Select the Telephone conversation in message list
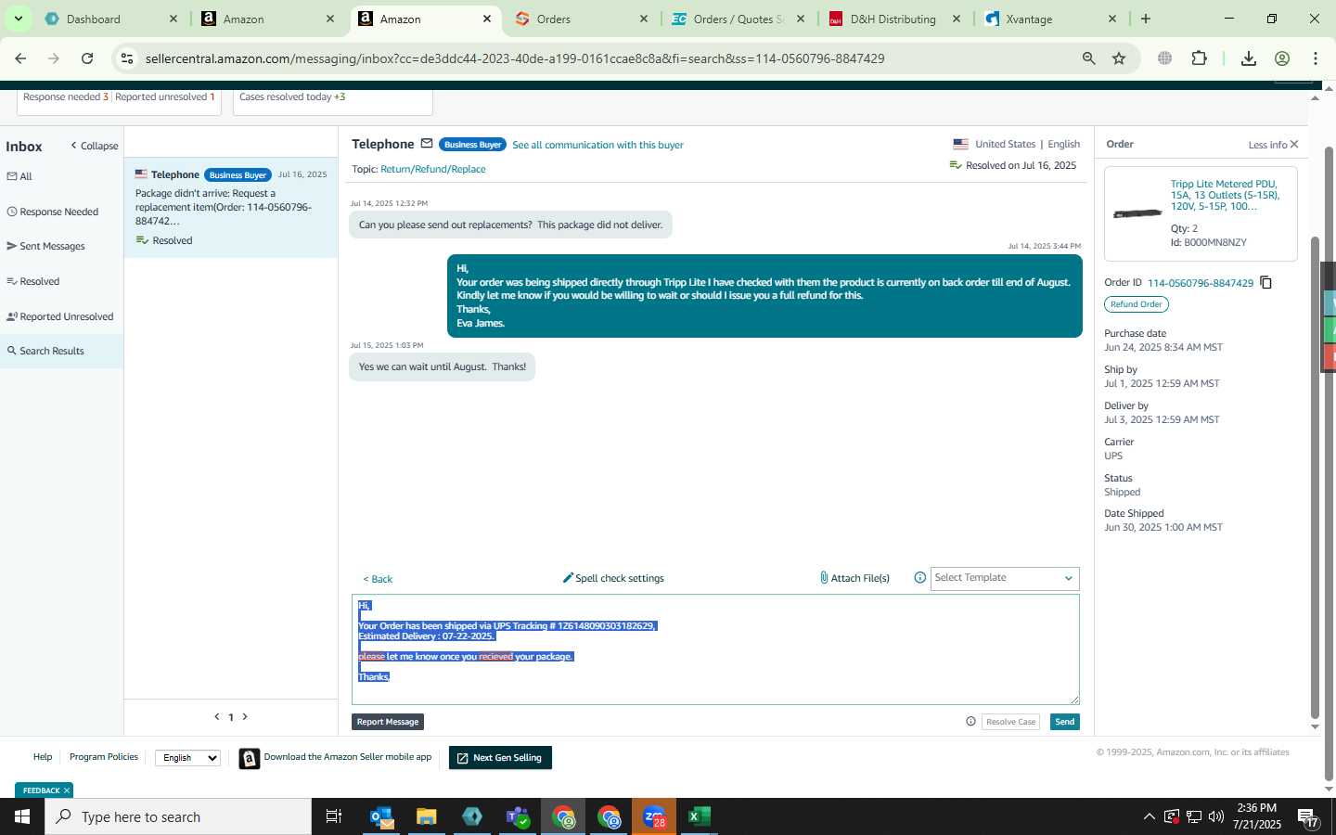Screen dimensions: 1336x835 231,207
